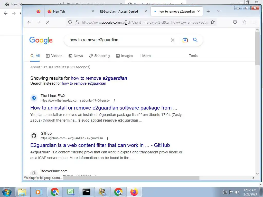Screen dimensions: 263x197
Task: Open E2guardian web content filter GitHub result
Action: (100, 145)
